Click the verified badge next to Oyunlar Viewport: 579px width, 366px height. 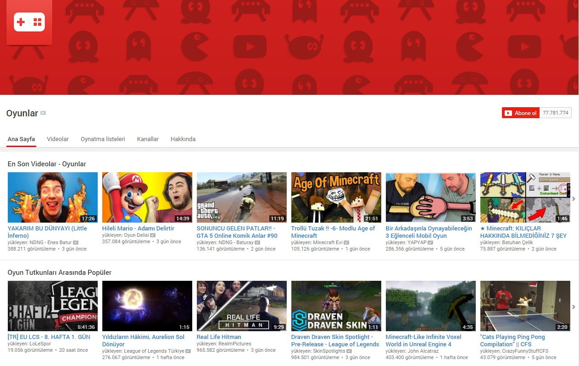(x=44, y=113)
